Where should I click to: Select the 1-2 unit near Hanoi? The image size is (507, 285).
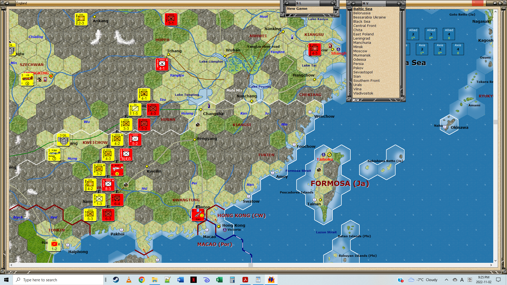pos(54,245)
